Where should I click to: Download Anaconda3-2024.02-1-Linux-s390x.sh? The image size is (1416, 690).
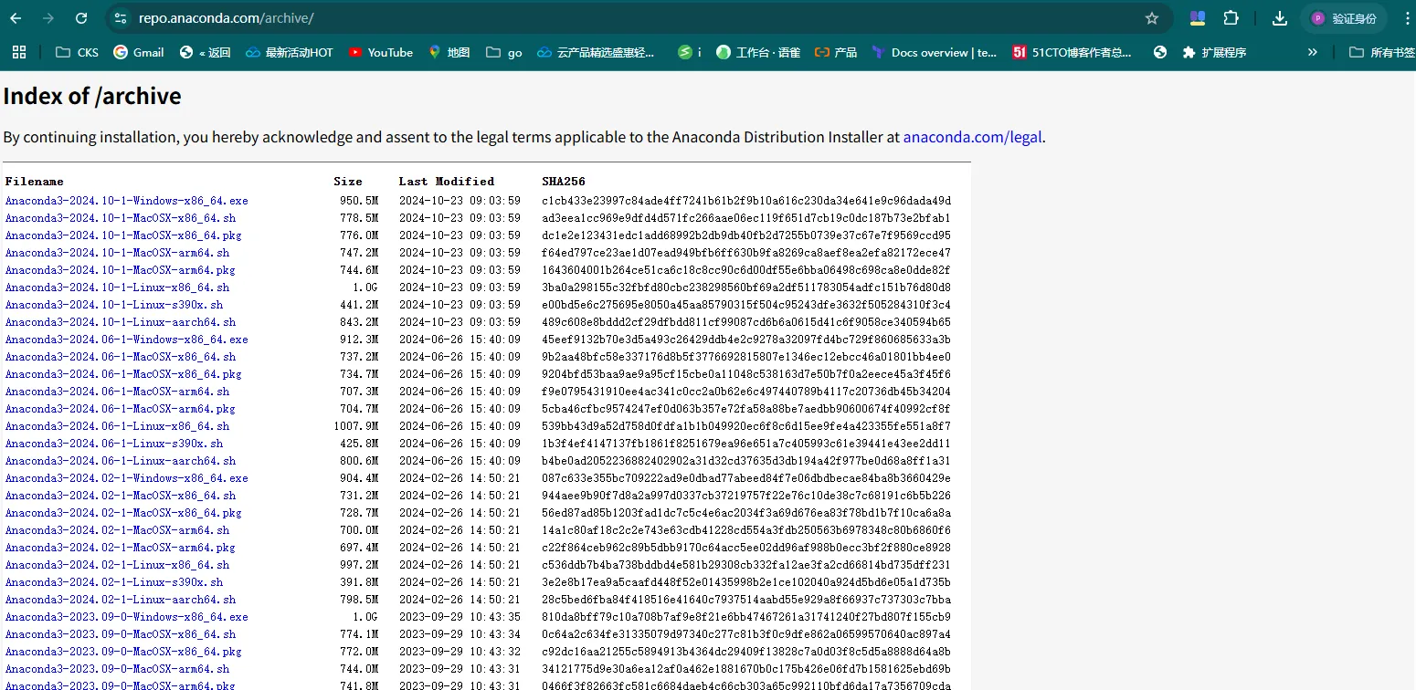tap(114, 582)
